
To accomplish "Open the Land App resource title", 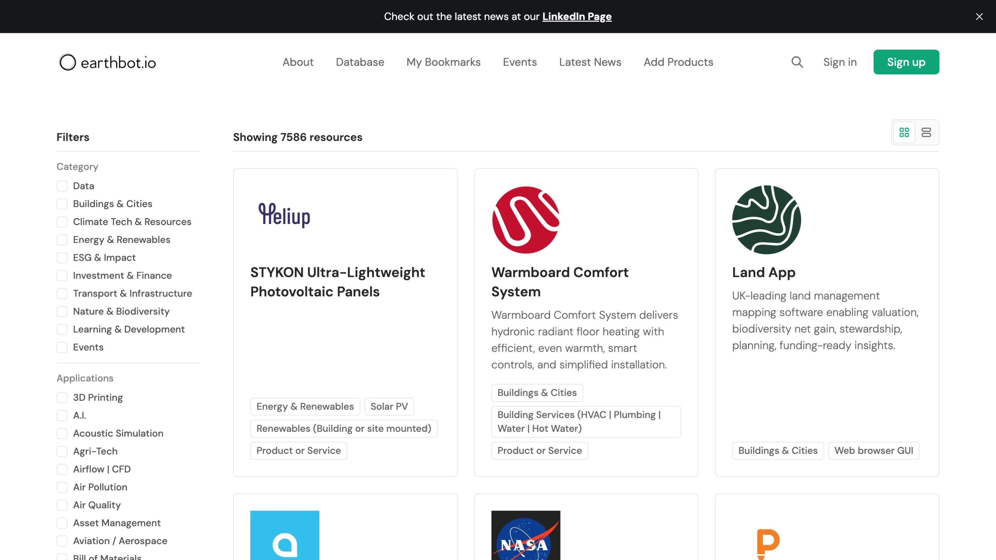I will [764, 272].
